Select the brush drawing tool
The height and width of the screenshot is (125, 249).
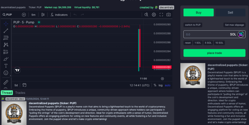tap(6, 59)
